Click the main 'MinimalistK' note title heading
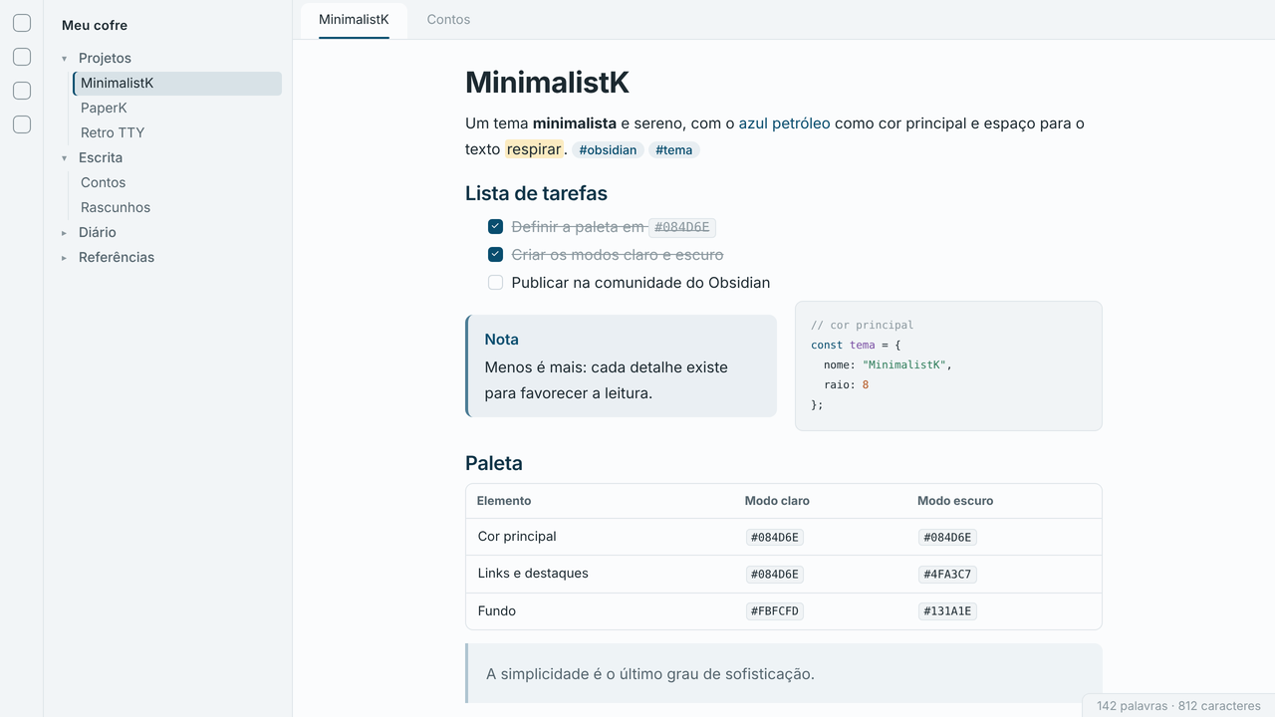The width and height of the screenshot is (1275, 717). (x=547, y=83)
